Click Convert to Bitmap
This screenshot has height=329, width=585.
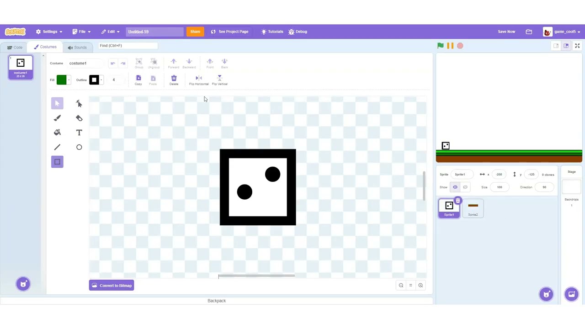tap(112, 286)
